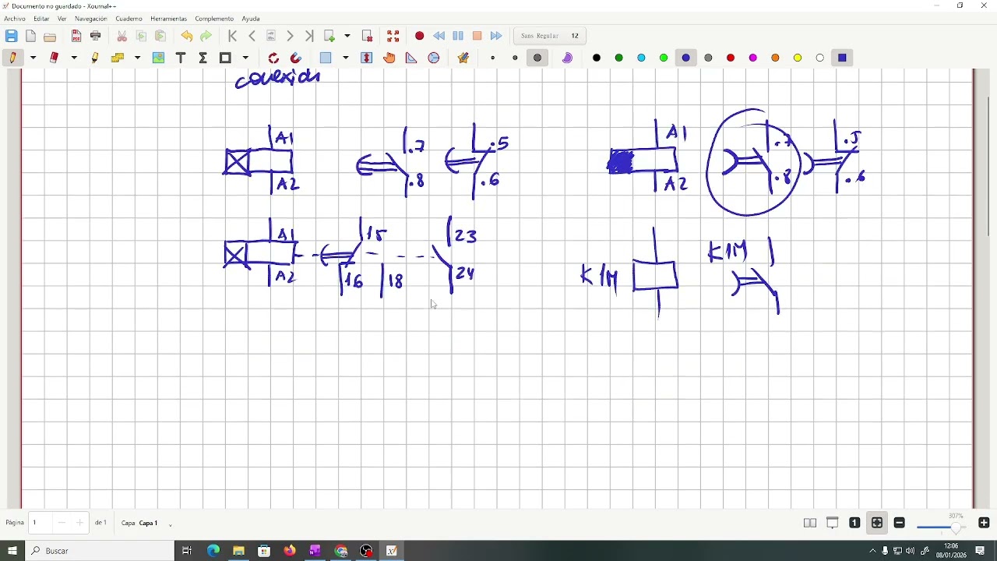
Task: Delete the current page
Action: [368, 37]
